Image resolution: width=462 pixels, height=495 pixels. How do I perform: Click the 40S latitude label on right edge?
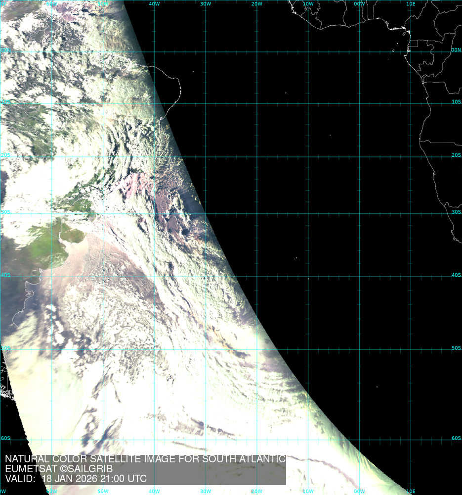[456, 275]
